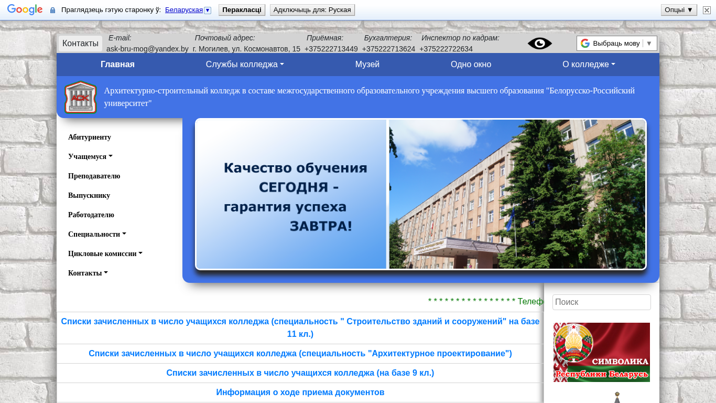Click the college building slideshow banner
Screen dimensions: 716x403
click(421, 194)
